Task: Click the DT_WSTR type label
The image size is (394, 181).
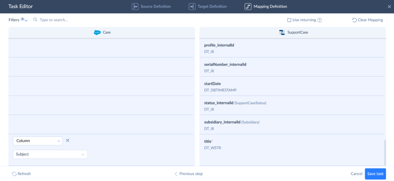Action: [212, 148]
